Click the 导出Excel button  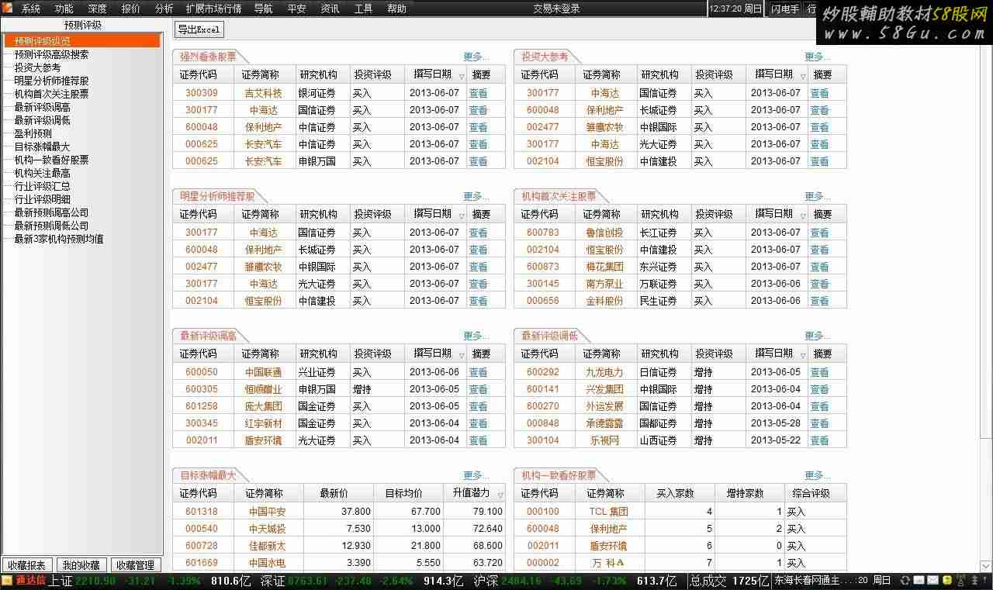click(199, 29)
